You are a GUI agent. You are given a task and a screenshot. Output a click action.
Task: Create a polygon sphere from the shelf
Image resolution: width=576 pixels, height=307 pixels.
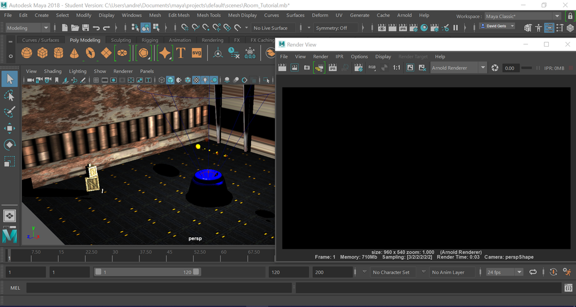[27, 53]
